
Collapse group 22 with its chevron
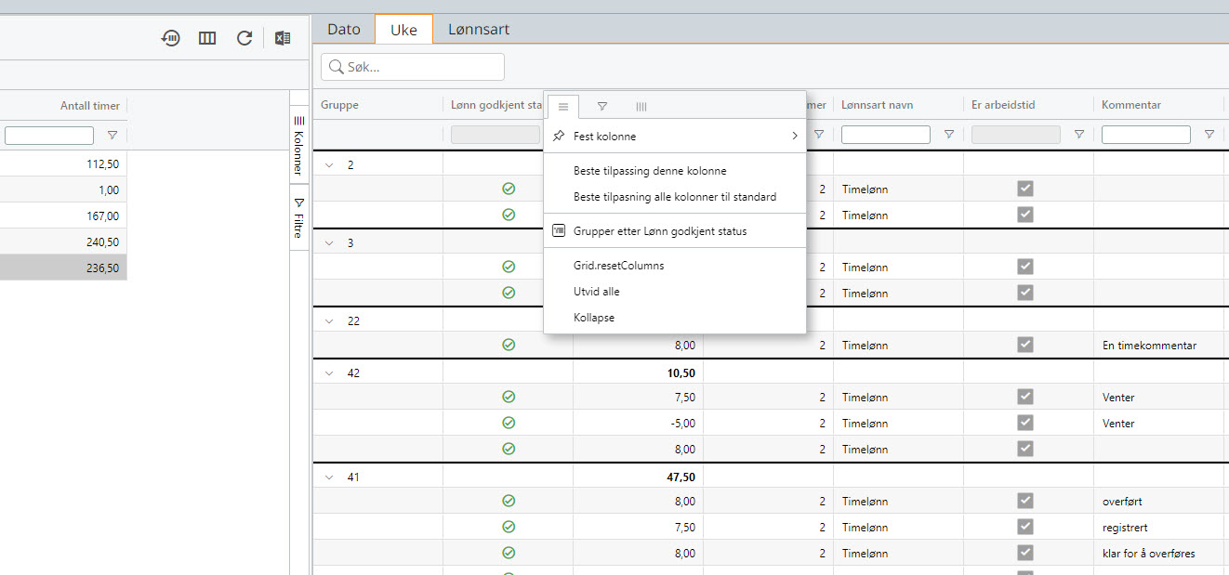[x=329, y=320]
